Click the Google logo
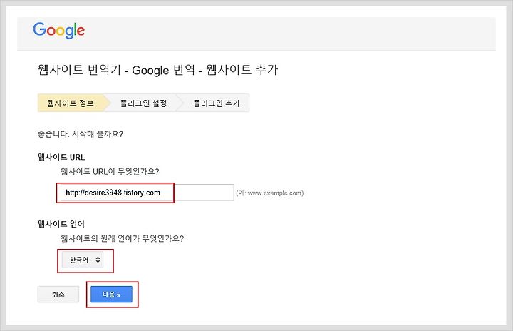513x331 pixels. [x=59, y=31]
